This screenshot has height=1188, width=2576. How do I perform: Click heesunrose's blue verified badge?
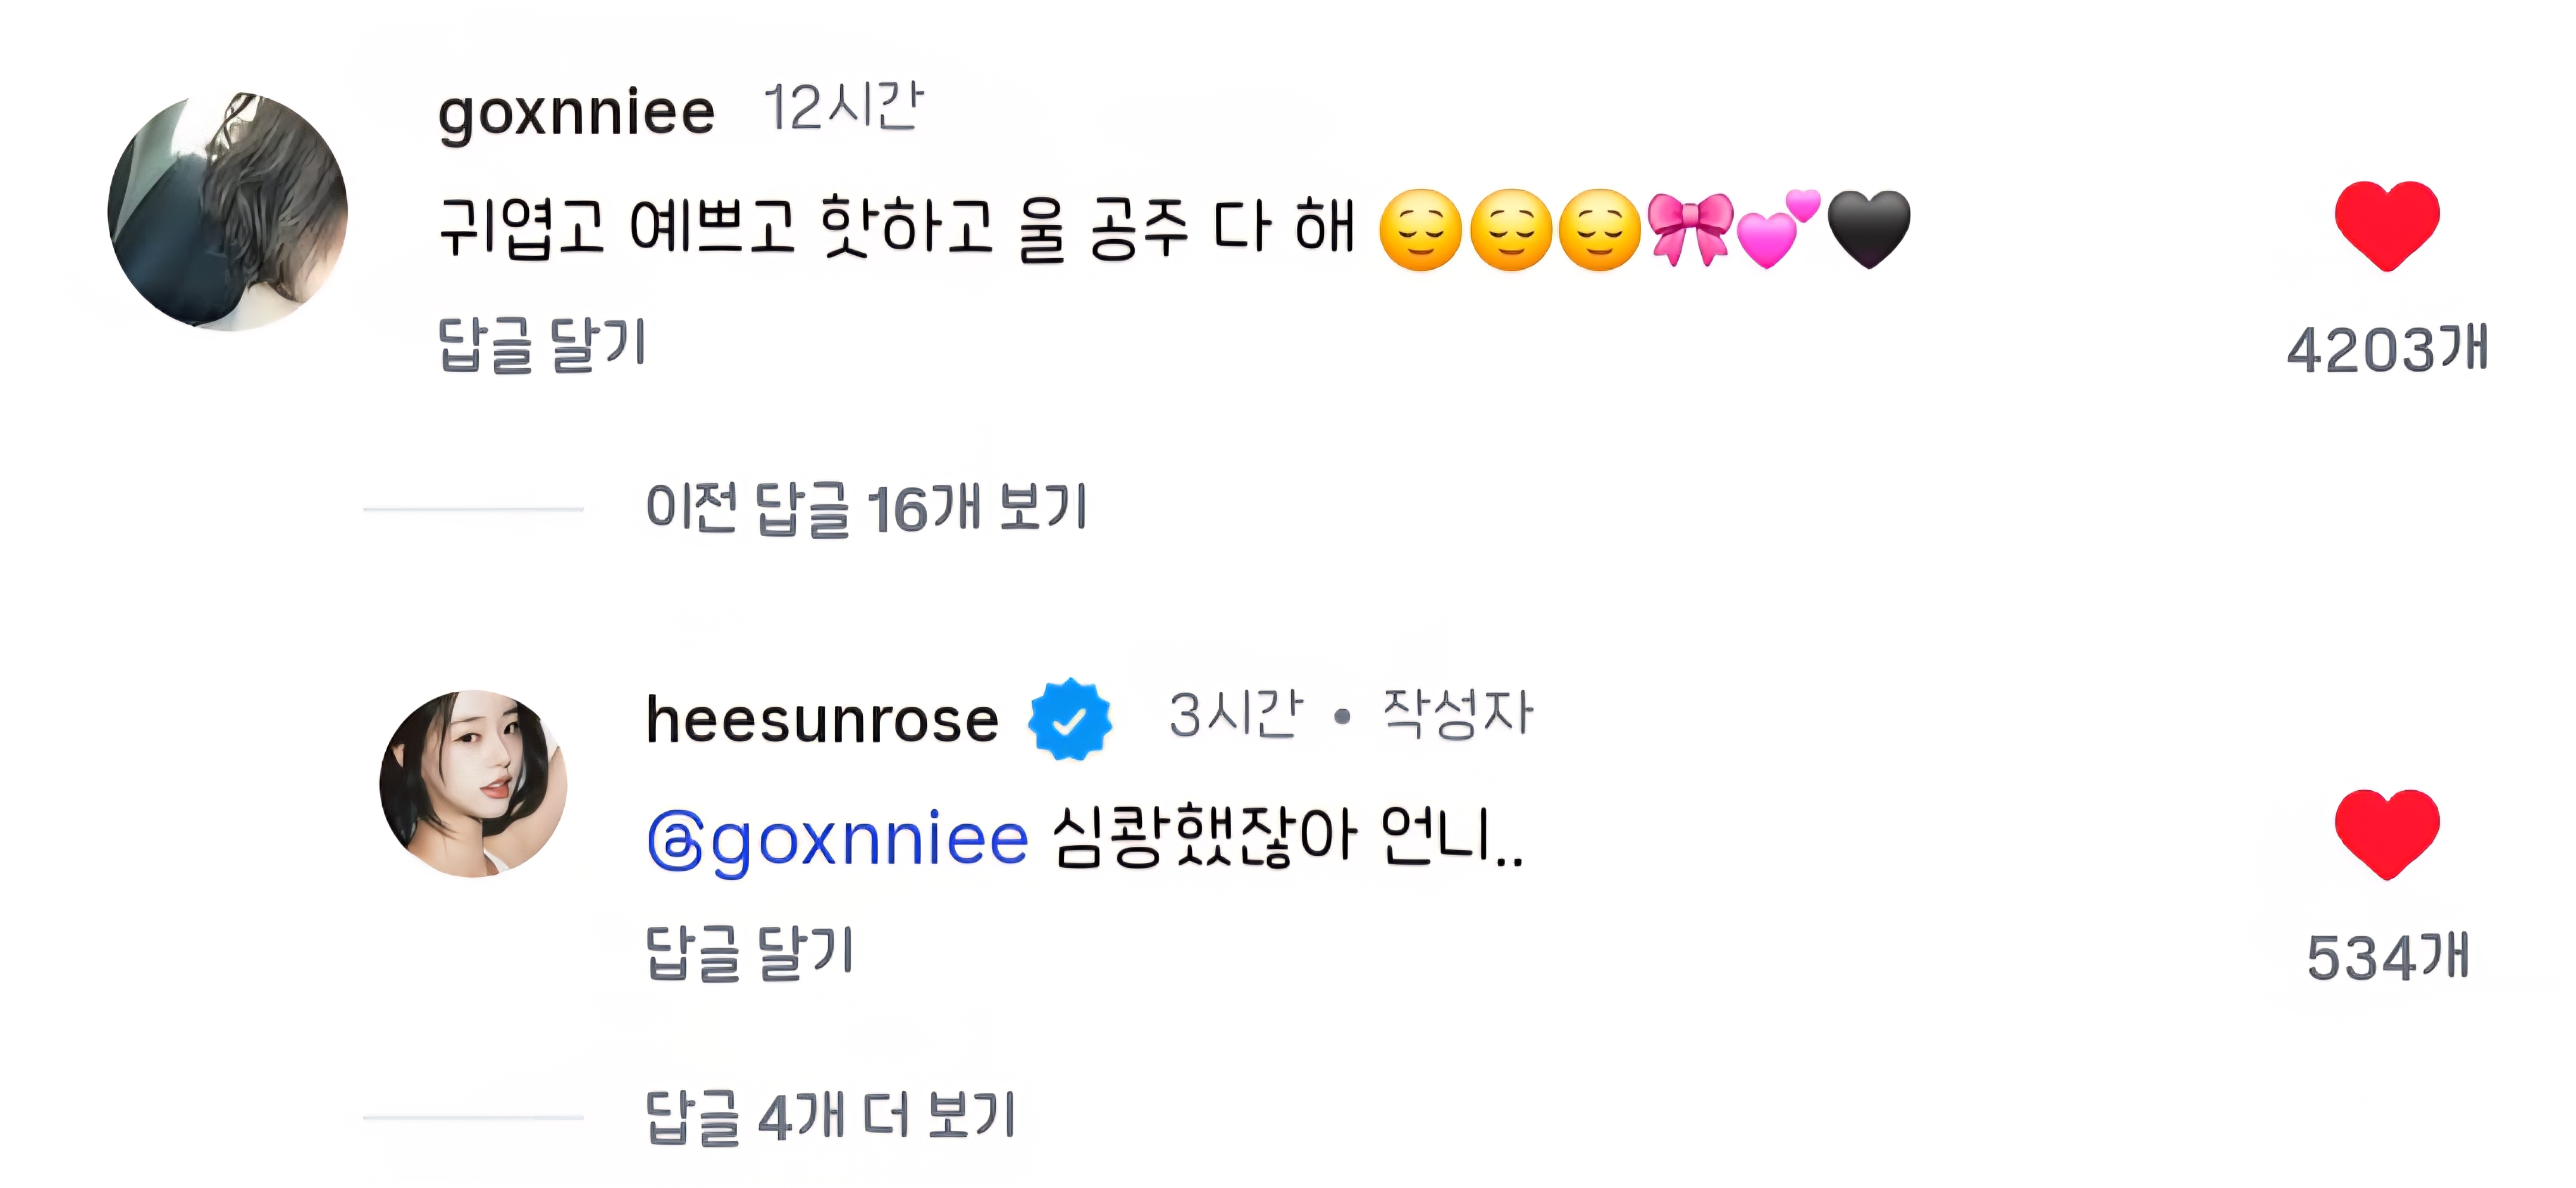click(1069, 719)
